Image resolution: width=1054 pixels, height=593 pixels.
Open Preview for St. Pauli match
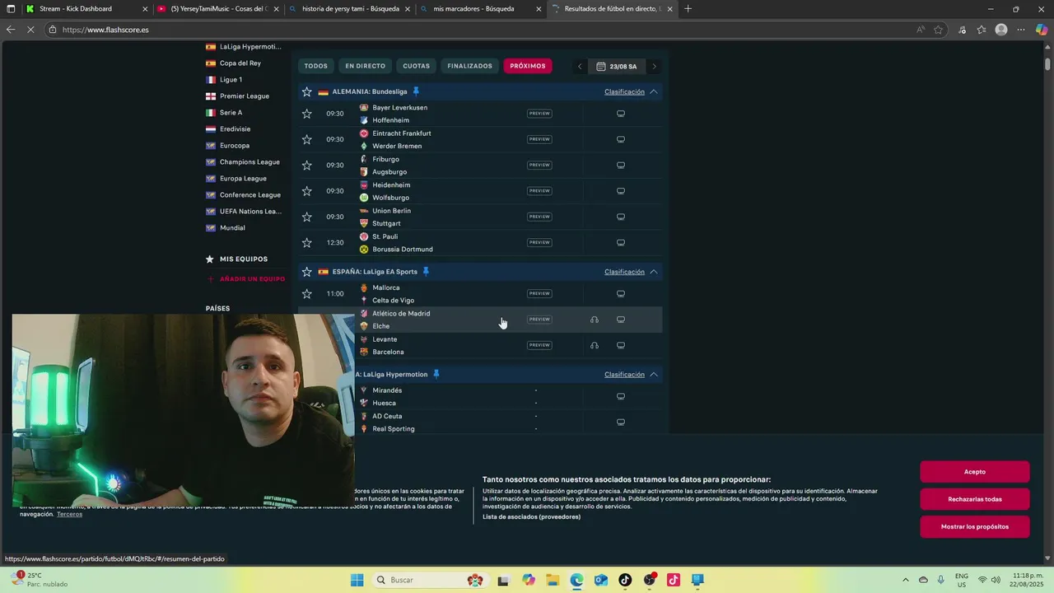(539, 243)
